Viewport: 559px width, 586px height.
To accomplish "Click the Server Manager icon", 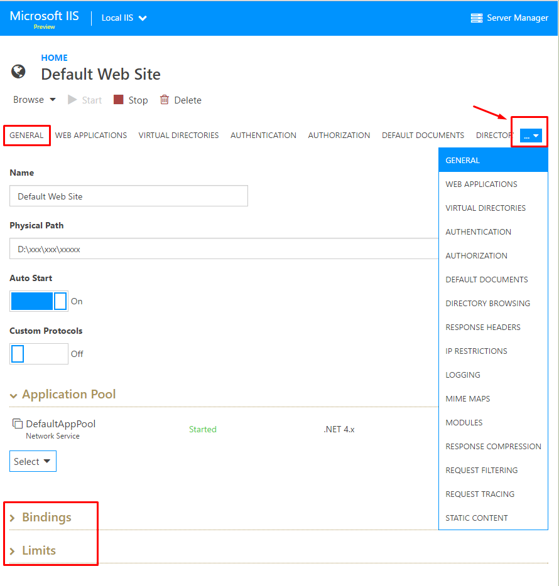I will click(x=476, y=18).
